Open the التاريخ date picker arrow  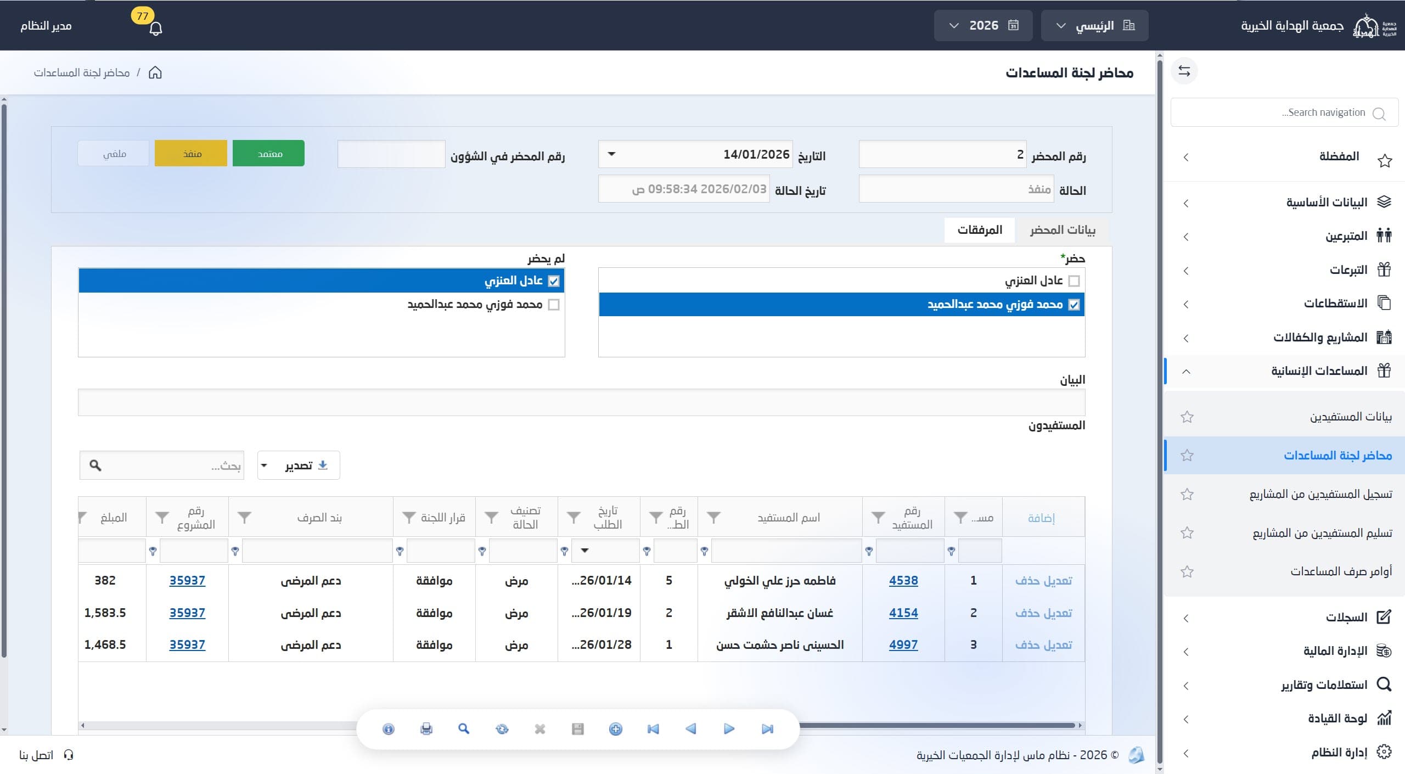pos(611,154)
